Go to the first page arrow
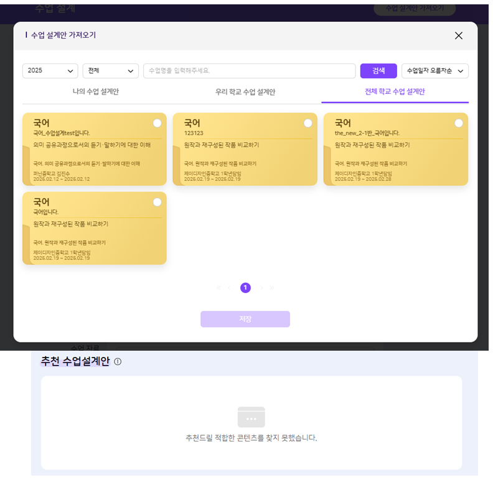Image resolution: width=493 pixels, height=480 pixels. [218, 288]
